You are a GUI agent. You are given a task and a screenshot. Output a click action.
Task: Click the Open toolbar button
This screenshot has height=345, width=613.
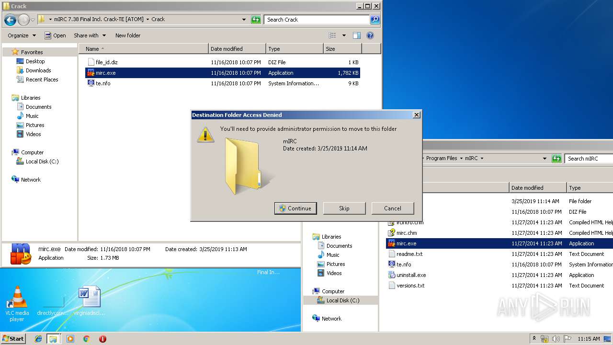click(x=55, y=35)
